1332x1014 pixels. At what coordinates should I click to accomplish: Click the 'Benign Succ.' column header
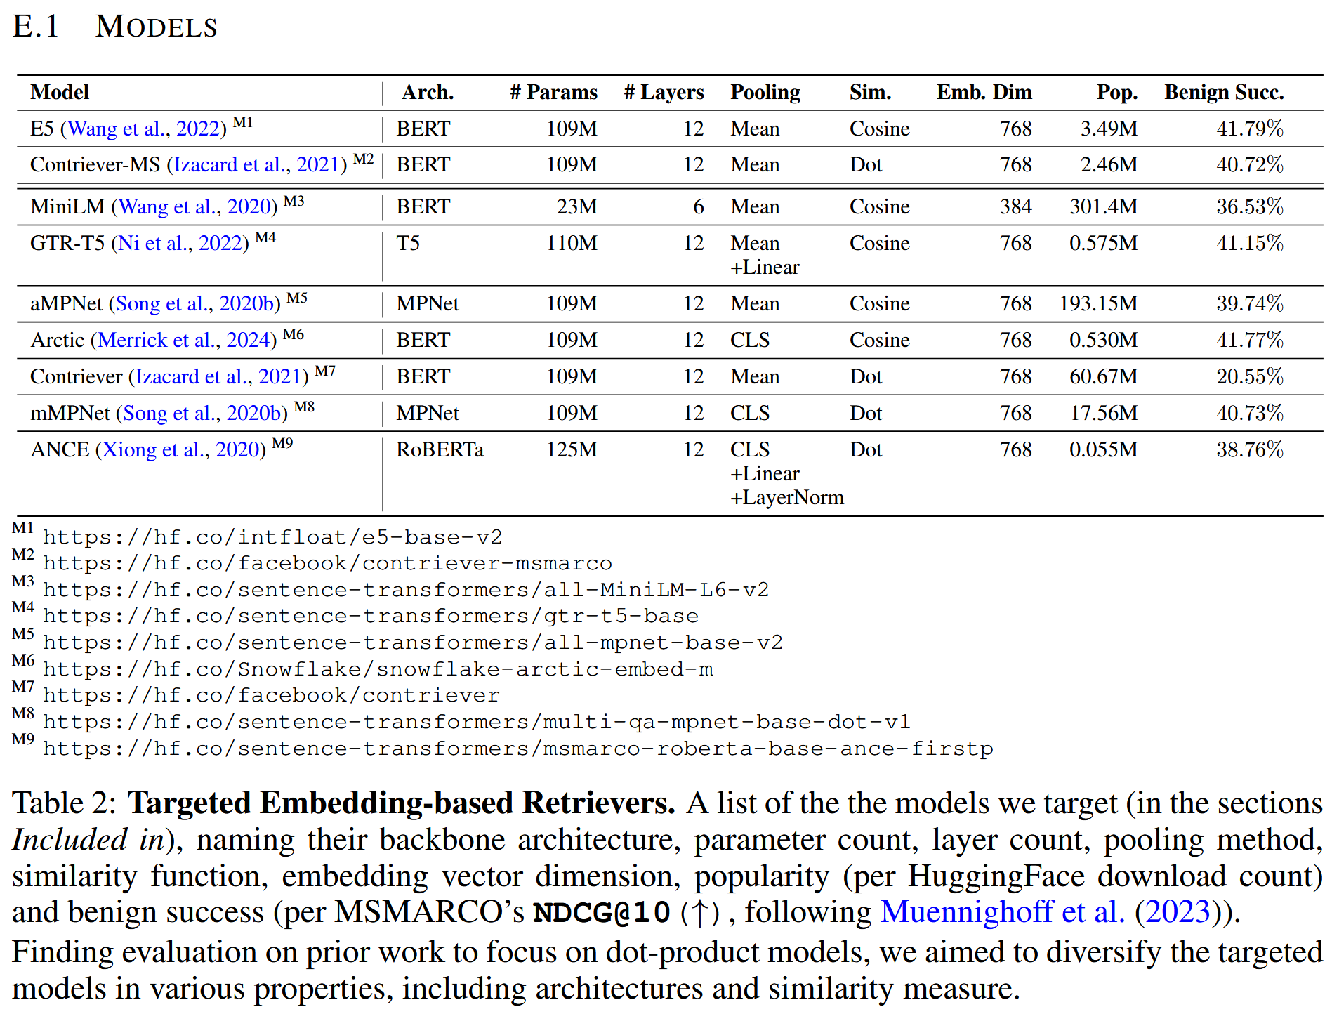(x=1225, y=93)
